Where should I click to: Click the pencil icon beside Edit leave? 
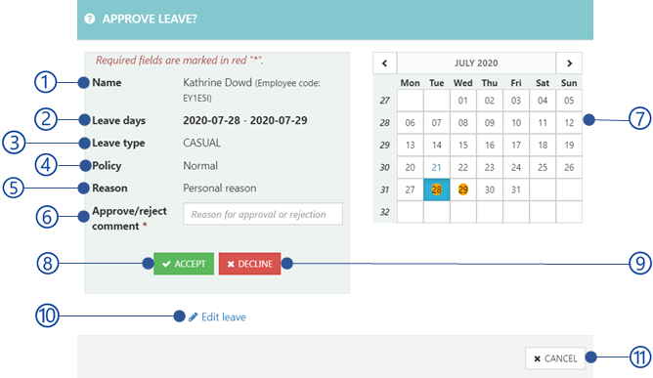(x=193, y=317)
